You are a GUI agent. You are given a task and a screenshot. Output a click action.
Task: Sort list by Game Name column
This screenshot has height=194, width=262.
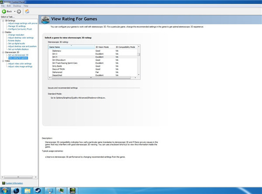pos(70,47)
